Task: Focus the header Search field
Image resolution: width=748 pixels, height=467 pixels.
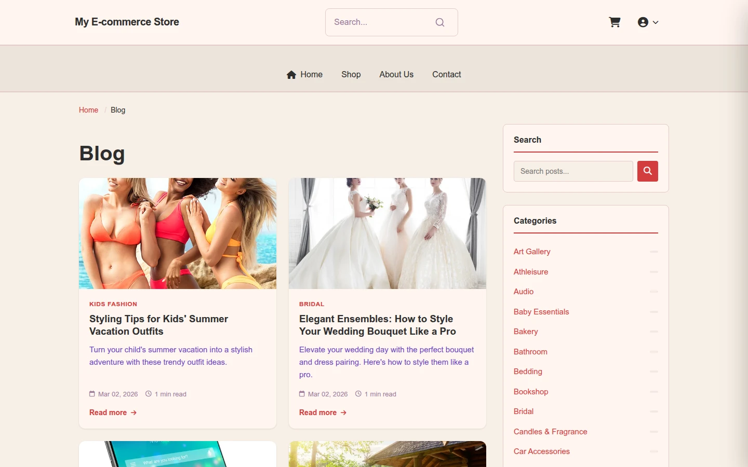Action: pyautogui.click(x=392, y=22)
